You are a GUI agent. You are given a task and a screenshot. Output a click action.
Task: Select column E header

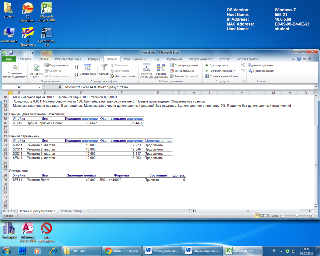coord(121,93)
